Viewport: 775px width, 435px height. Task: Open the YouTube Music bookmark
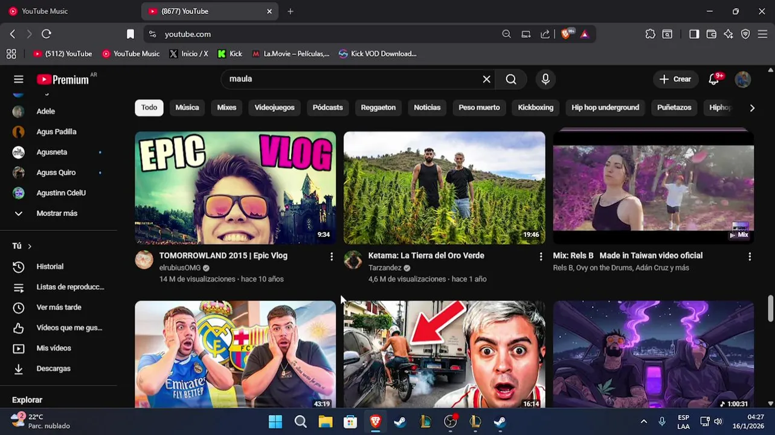tap(131, 54)
